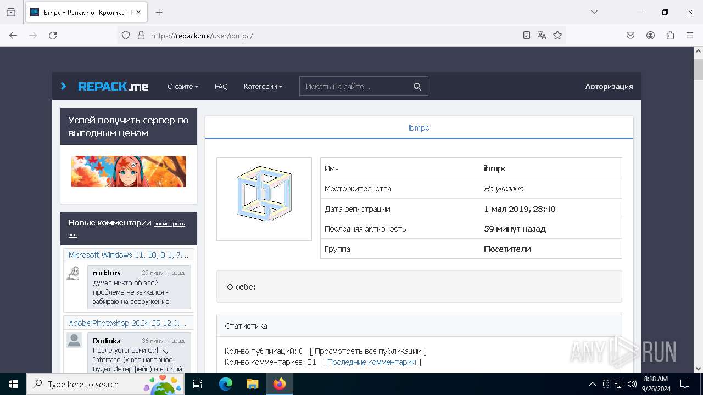Go to REPACK.me home logo
Viewport: 703px width, 395px height.
pos(113,86)
